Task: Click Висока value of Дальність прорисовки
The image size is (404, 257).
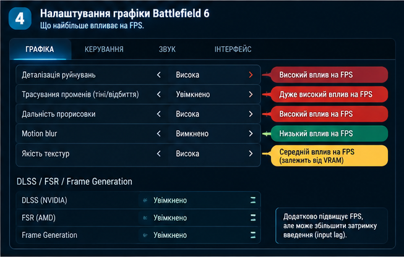Action: (x=187, y=114)
